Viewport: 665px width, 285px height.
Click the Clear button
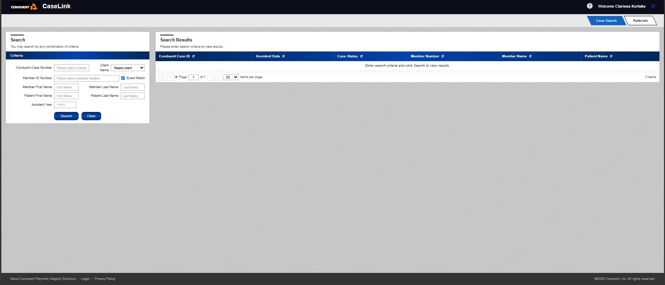(91, 116)
